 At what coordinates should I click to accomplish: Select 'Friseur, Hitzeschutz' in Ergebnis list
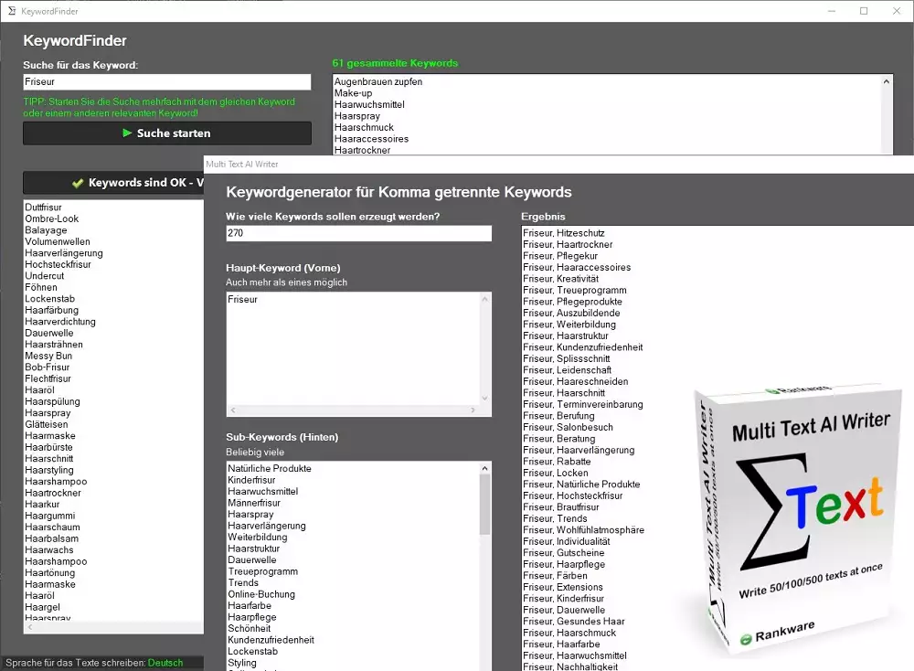pyautogui.click(x=564, y=233)
